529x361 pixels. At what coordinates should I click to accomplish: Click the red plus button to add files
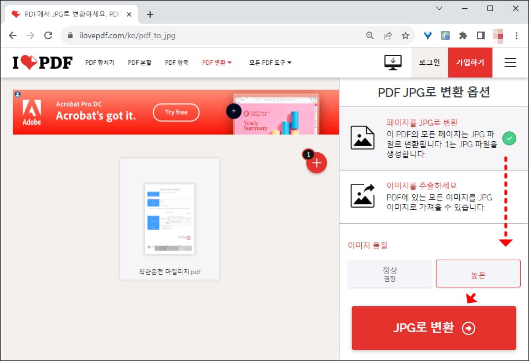[316, 162]
